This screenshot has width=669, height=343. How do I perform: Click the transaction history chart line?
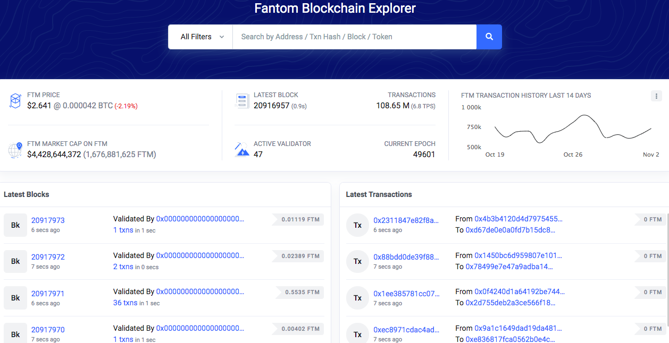[573, 129]
